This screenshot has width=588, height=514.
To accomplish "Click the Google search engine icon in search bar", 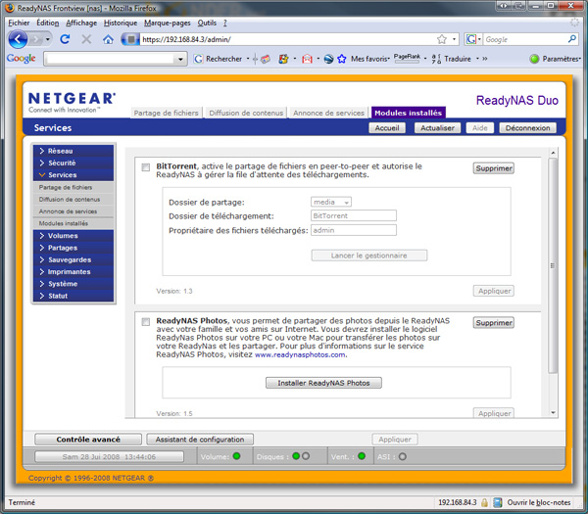I will tap(471, 39).
